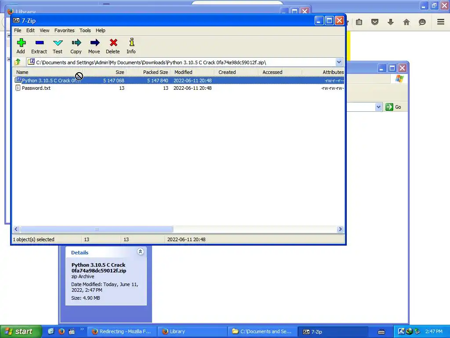Screen dimensions: 450x338
Task: Open the View menu
Action: 44,30
